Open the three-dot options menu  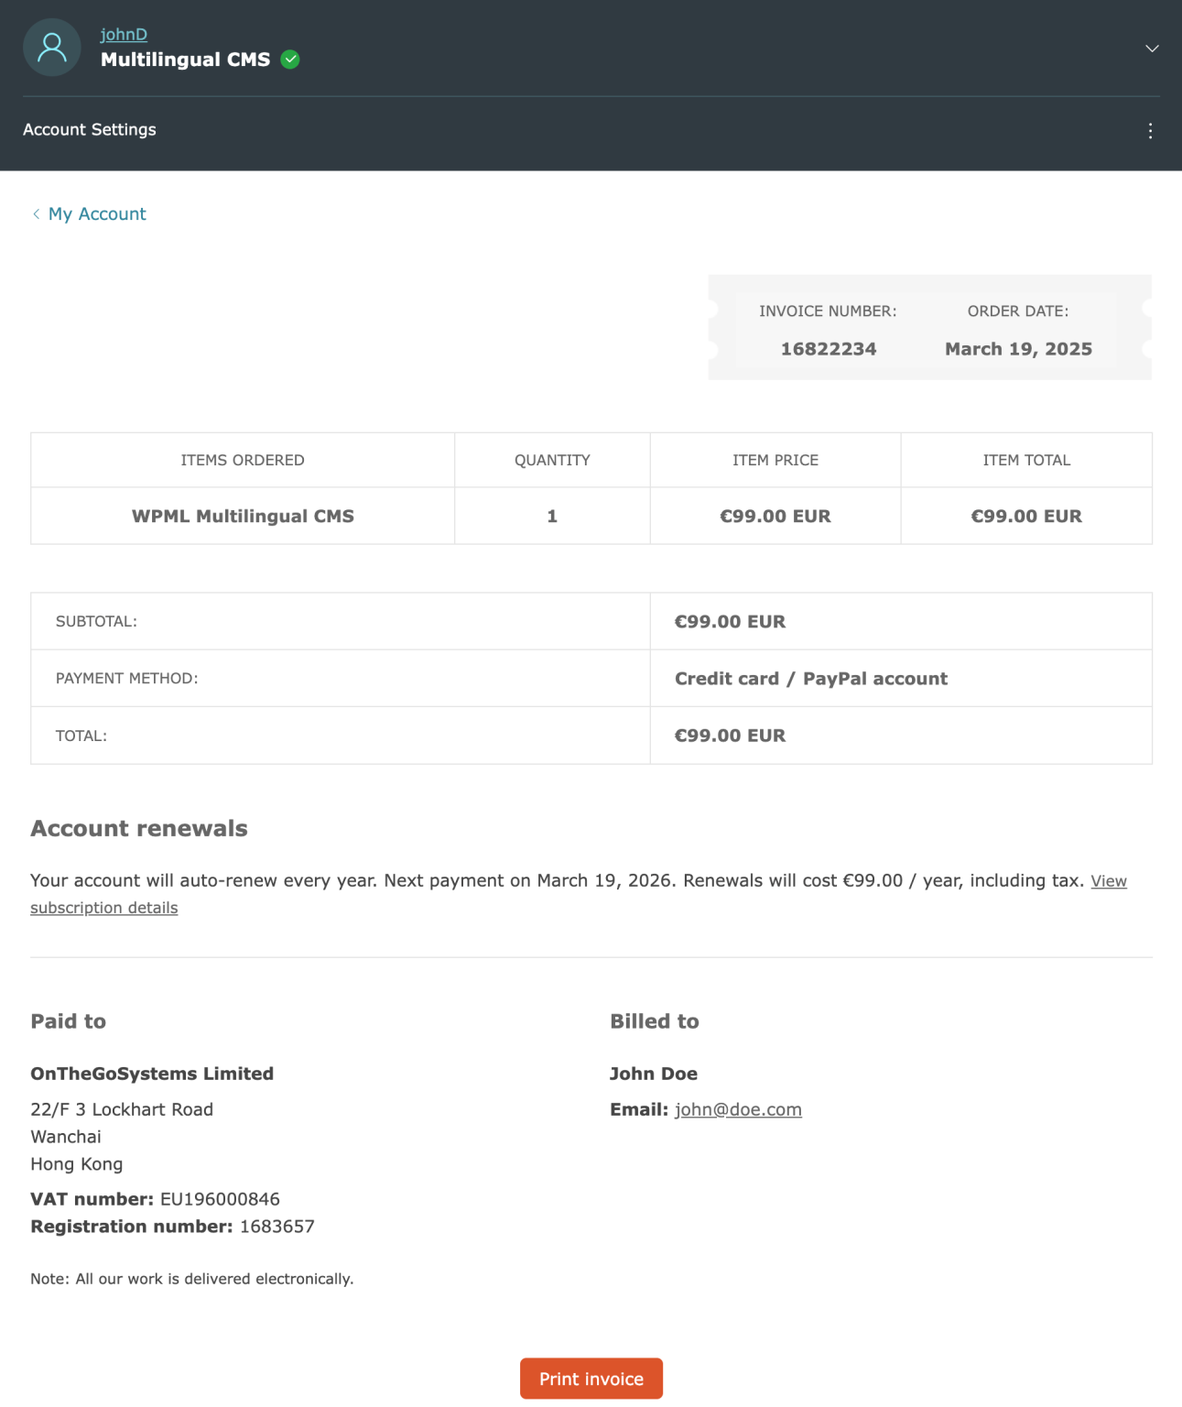click(x=1150, y=130)
